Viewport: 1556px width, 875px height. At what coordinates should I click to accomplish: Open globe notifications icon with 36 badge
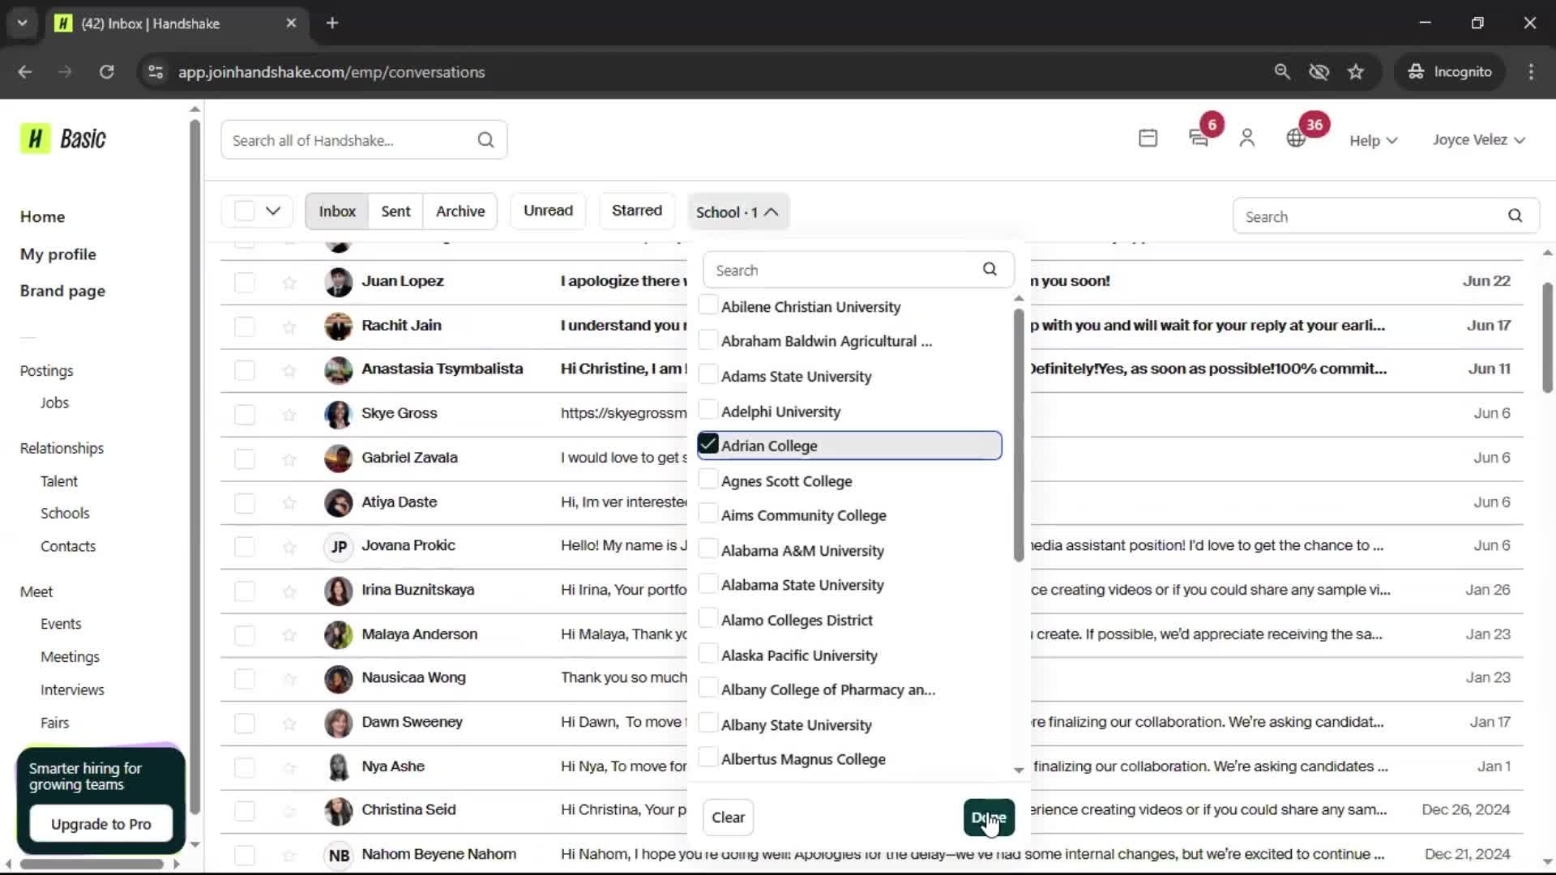(1296, 139)
